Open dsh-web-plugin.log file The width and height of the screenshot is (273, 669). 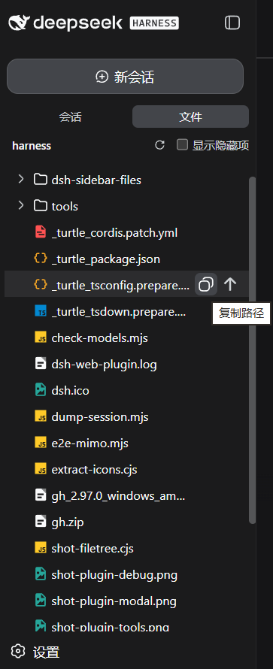coord(104,365)
